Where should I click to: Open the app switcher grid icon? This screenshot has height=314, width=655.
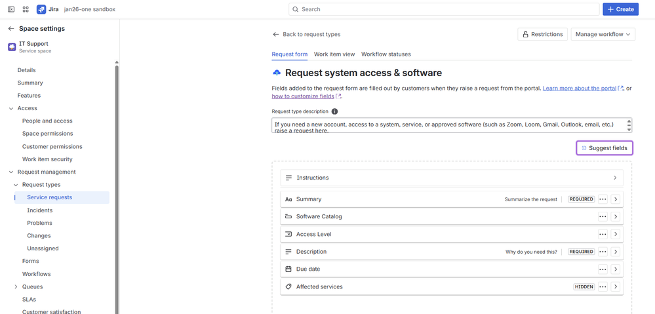coord(26,9)
